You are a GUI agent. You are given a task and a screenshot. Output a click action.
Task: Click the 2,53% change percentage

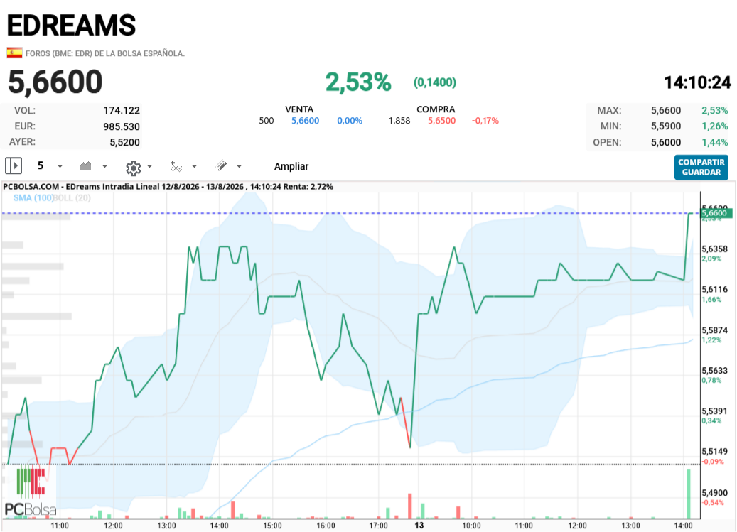pyautogui.click(x=358, y=82)
